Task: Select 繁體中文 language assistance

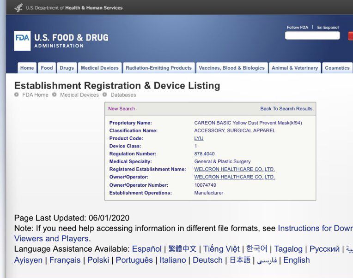Action: coord(183,249)
